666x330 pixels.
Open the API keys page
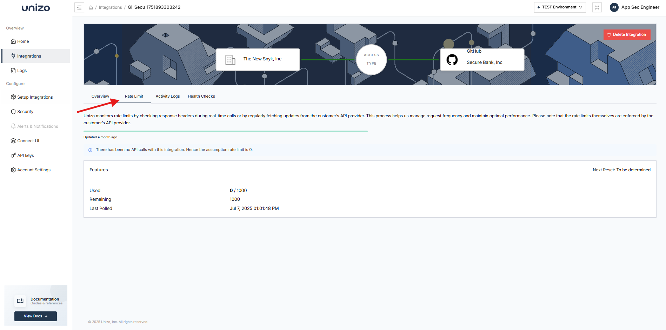26,155
